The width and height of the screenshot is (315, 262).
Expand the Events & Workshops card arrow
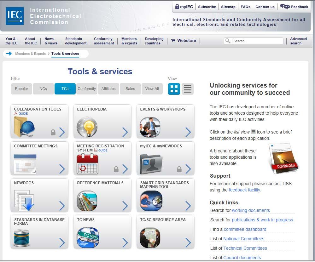(x=188, y=132)
